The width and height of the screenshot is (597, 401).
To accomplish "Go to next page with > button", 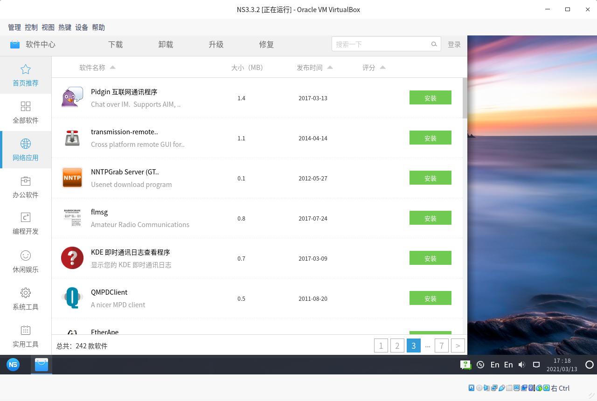I will (458, 346).
